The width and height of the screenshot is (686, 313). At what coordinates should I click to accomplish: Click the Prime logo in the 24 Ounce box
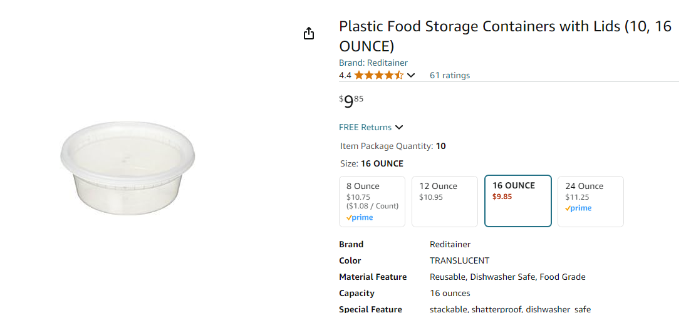pyautogui.click(x=578, y=208)
